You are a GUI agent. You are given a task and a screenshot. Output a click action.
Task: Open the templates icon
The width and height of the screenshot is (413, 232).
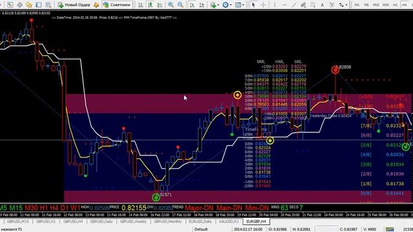point(238,5)
